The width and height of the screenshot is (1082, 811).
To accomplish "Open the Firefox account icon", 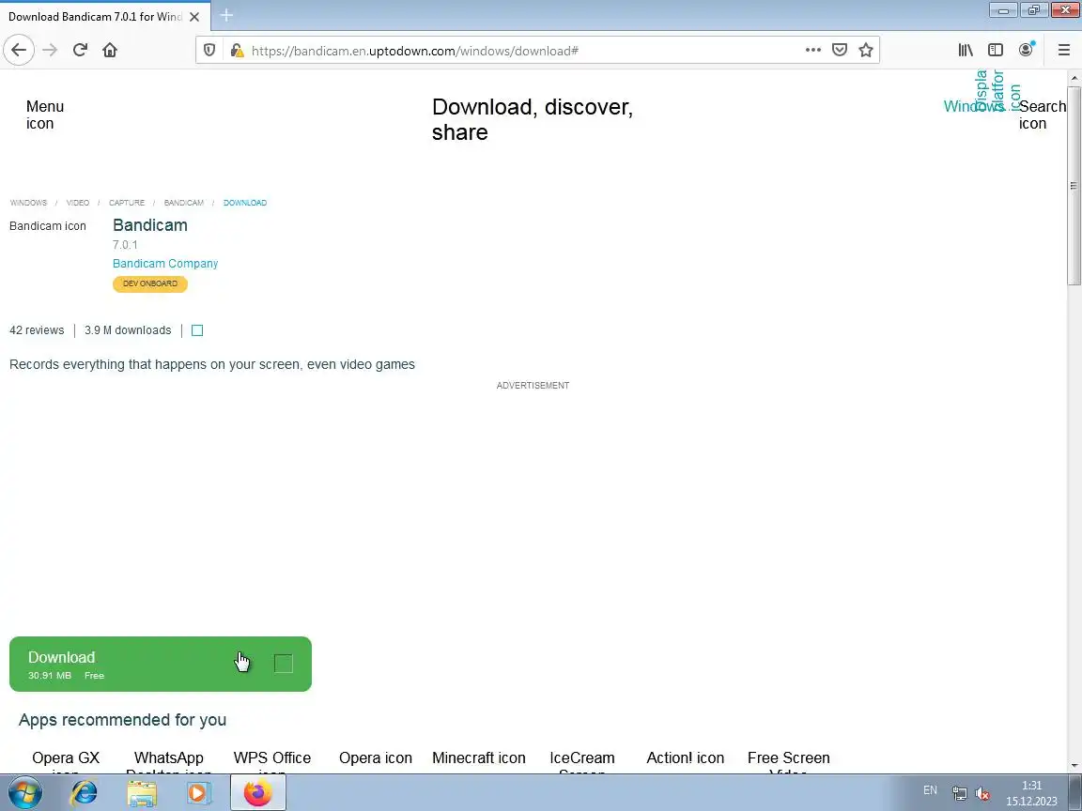I will point(1026,51).
